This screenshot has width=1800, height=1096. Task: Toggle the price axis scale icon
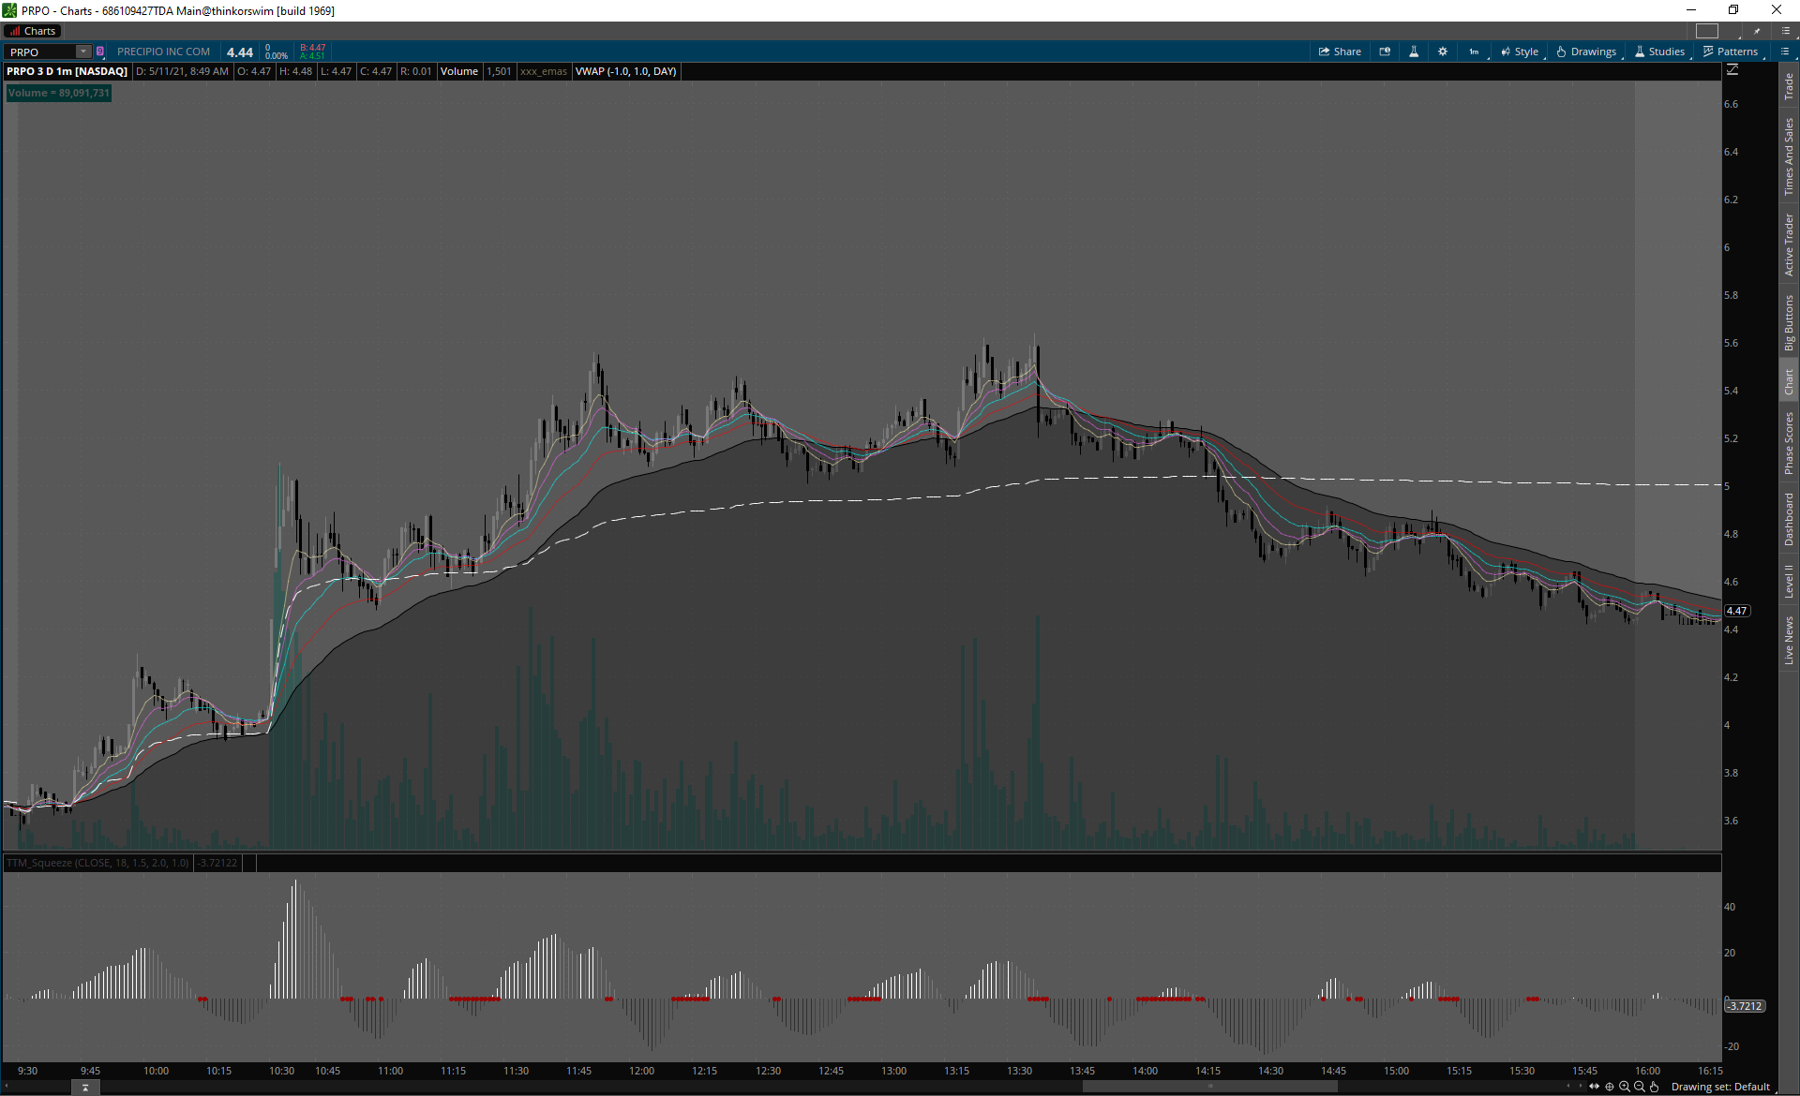pos(1732,70)
